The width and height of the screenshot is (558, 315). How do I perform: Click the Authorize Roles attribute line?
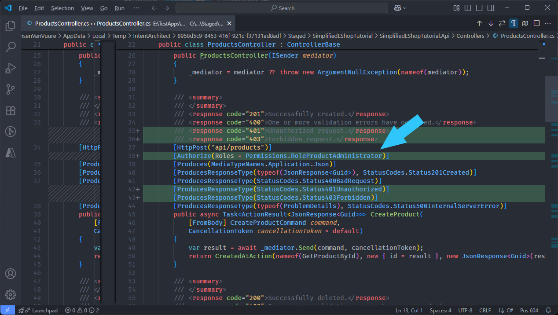point(281,156)
